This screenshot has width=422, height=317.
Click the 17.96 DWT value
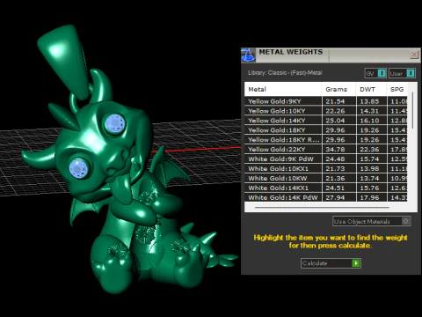pyautogui.click(x=369, y=197)
